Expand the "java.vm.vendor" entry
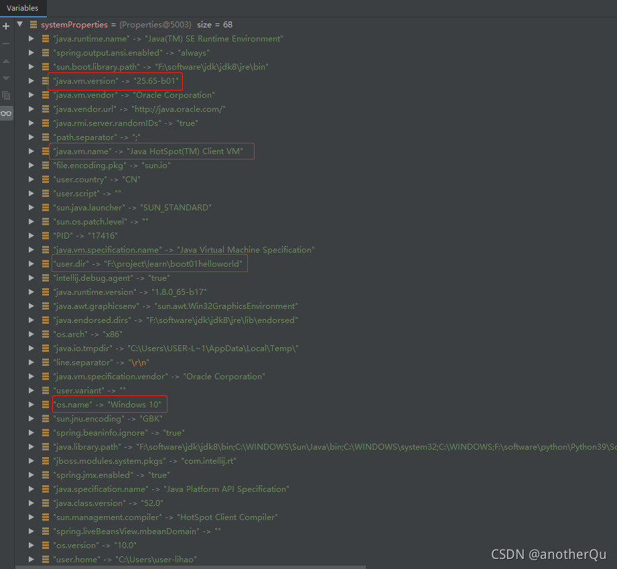This screenshot has width=617, height=569. point(31,95)
